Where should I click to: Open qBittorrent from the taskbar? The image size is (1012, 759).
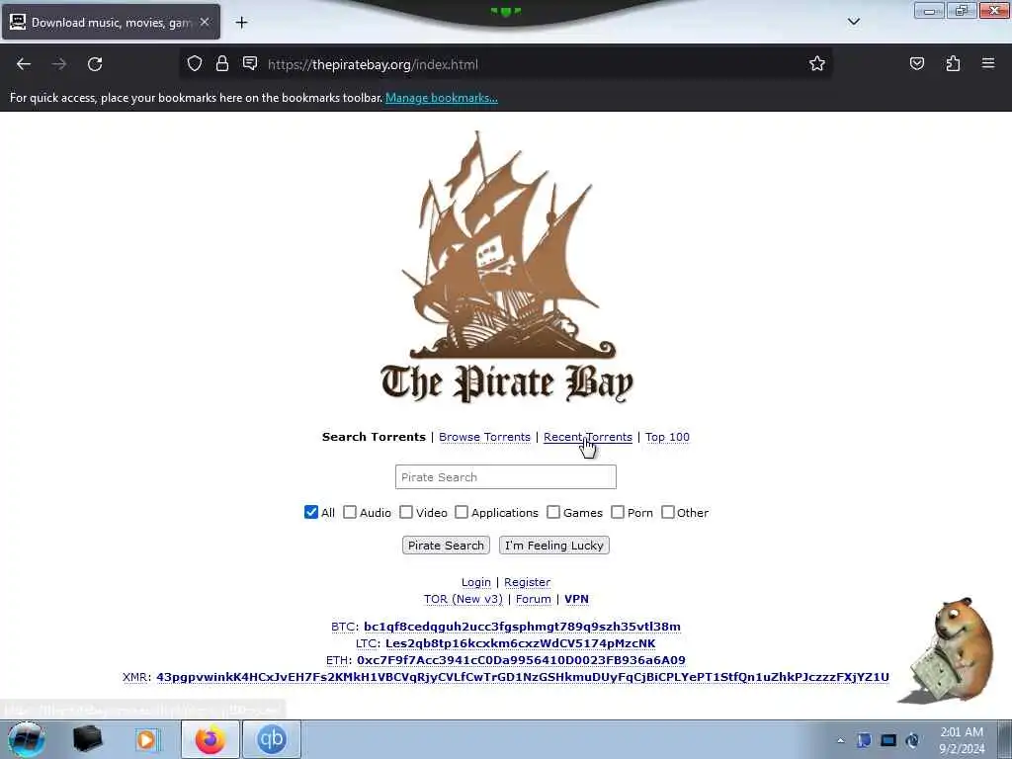(271, 739)
